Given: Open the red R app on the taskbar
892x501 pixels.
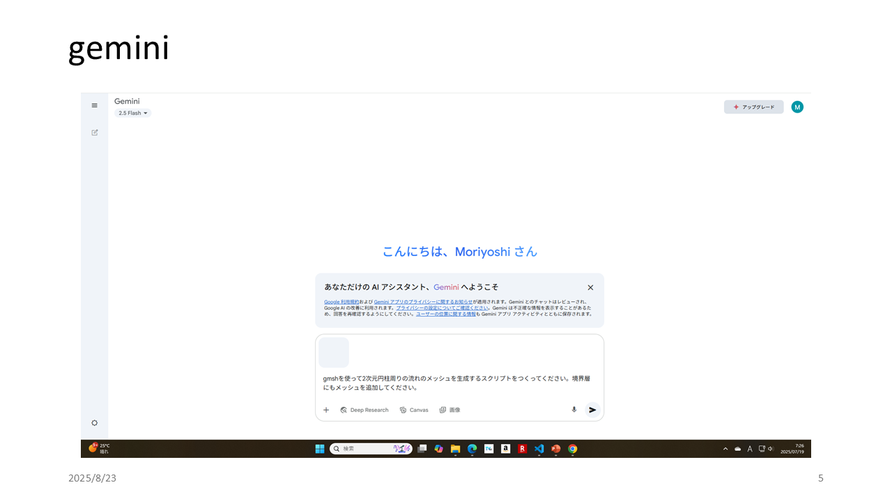Looking at the screenshot, I should [522, 449].
